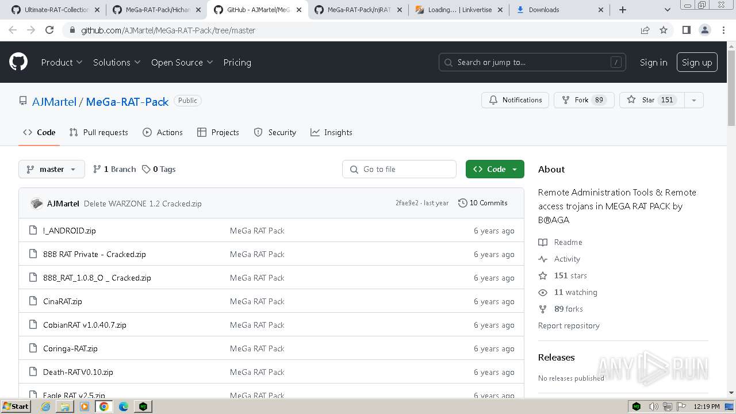Open the Chrome profile avatar icon
Viewport: 736px width, 414px height.
704,30
